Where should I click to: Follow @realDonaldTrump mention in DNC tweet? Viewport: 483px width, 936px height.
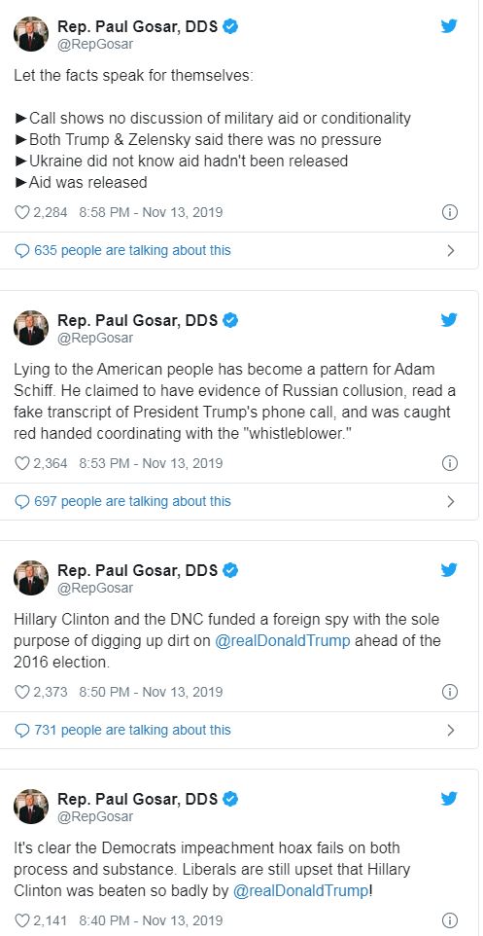pyautogui.click(x=280, y=641)
